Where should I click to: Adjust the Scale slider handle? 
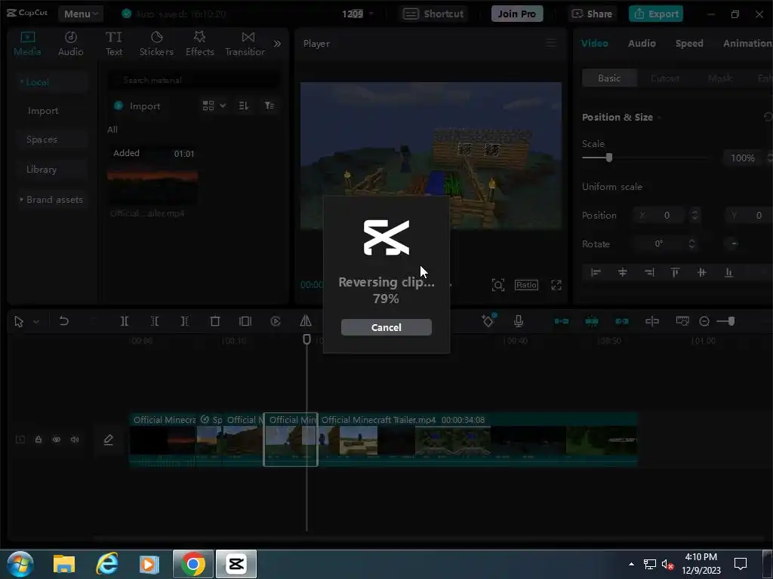point(609,158)
